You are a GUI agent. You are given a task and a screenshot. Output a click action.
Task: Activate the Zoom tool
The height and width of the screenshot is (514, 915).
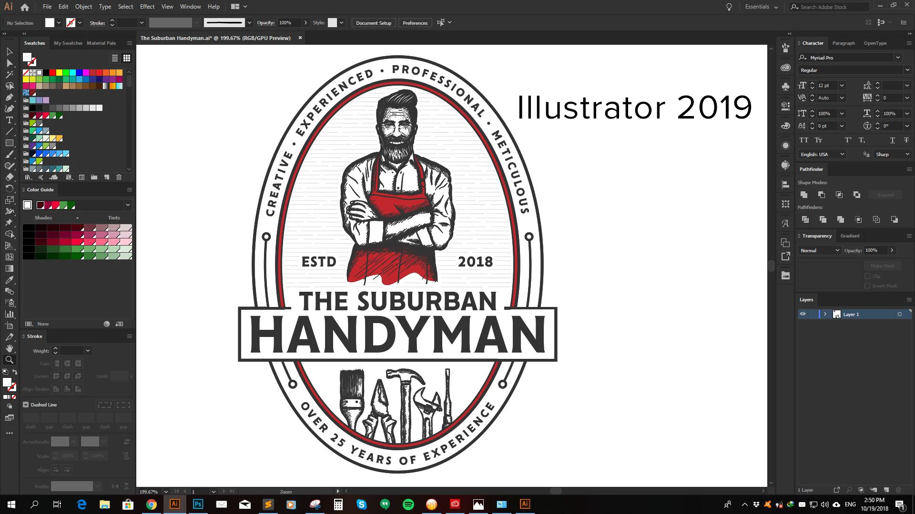9,360
